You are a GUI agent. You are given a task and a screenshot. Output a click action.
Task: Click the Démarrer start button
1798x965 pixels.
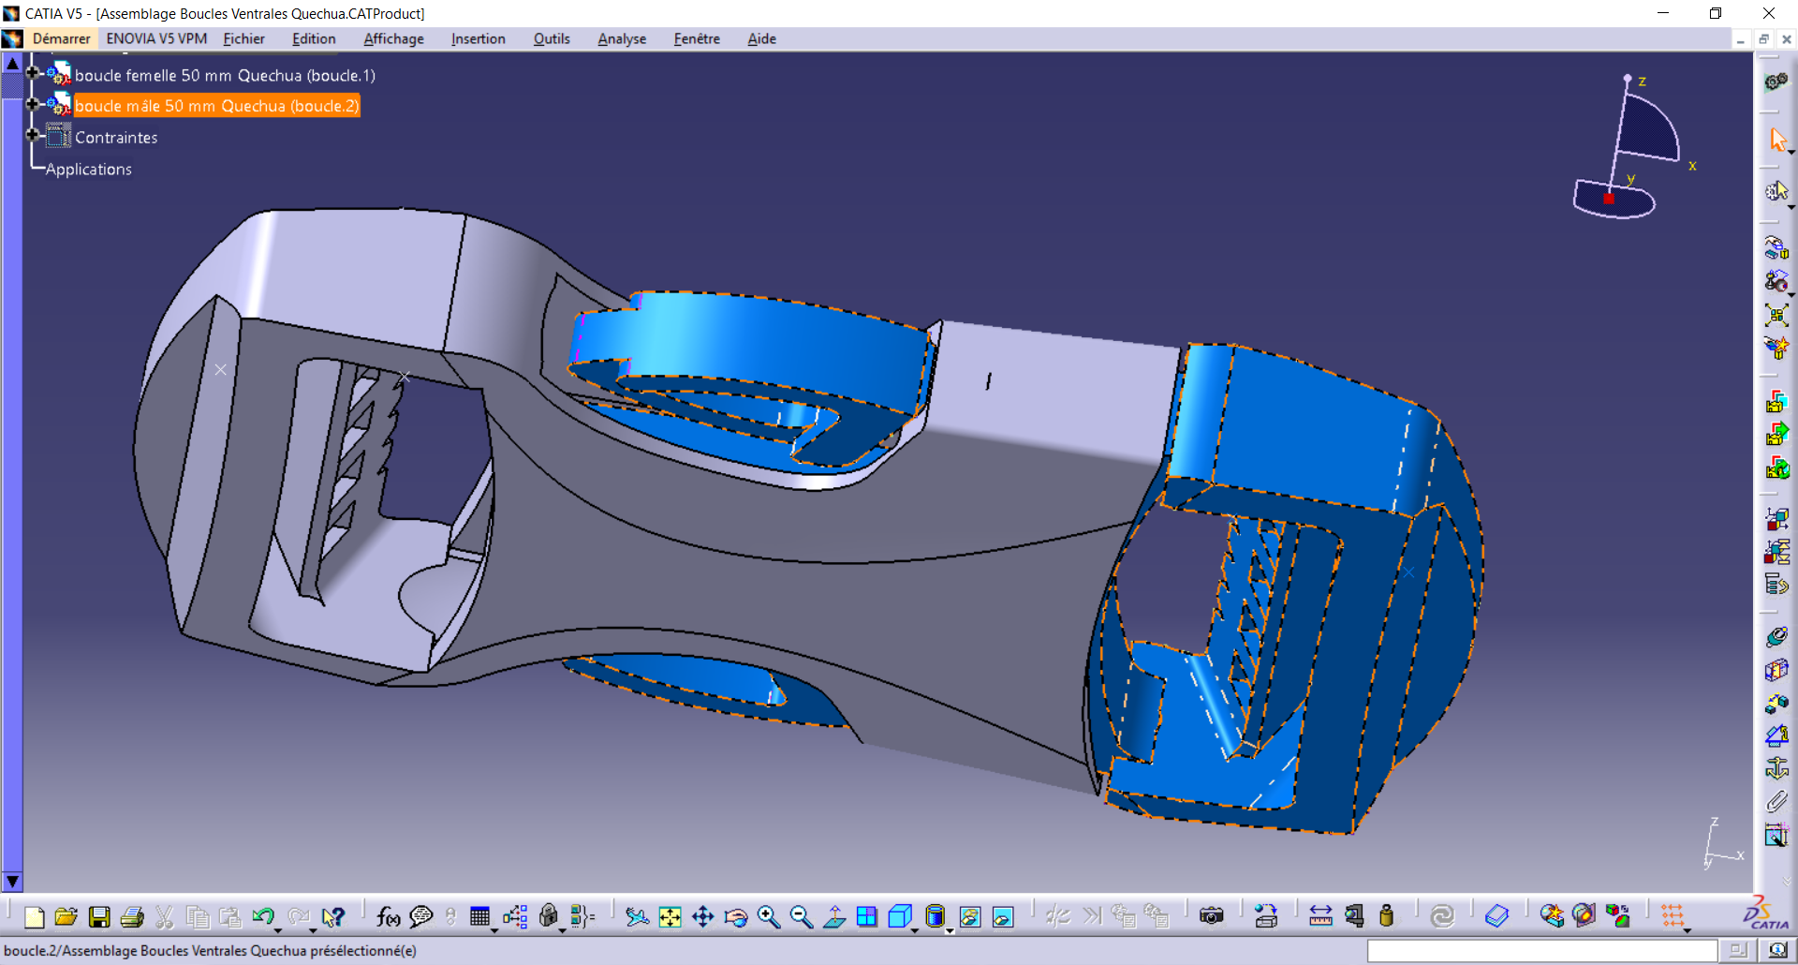point(62,38)
